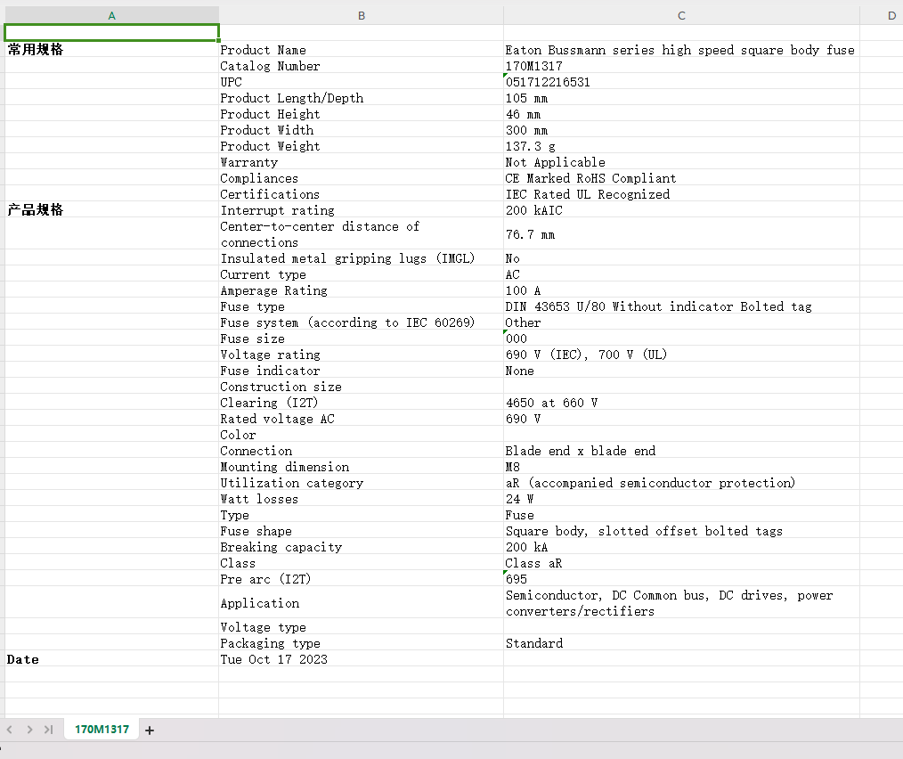
Task: Select the 4650 at 660 V cell
Action: 681,403
